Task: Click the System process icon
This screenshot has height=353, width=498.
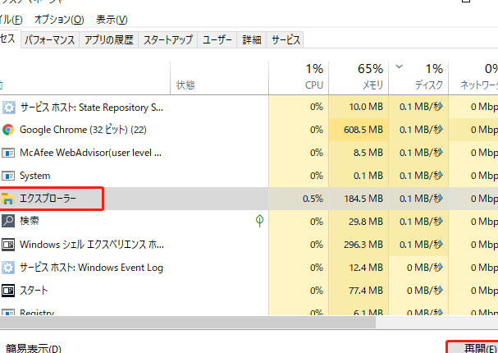Action: coord(8,176)
